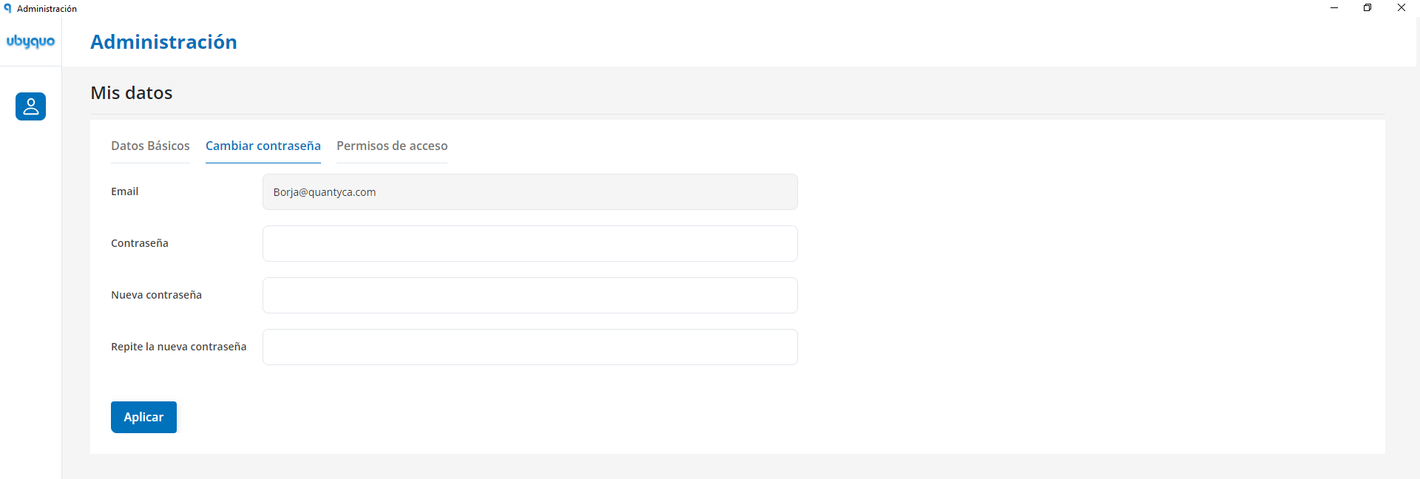1420x479 pixels.
Task: Click the Repite la nueva contraseña input box
Action: coord(530,347)
